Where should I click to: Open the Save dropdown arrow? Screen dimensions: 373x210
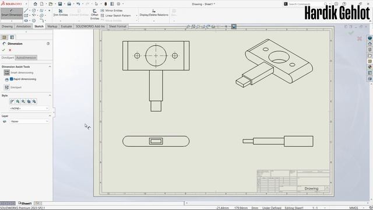[64, 4]
